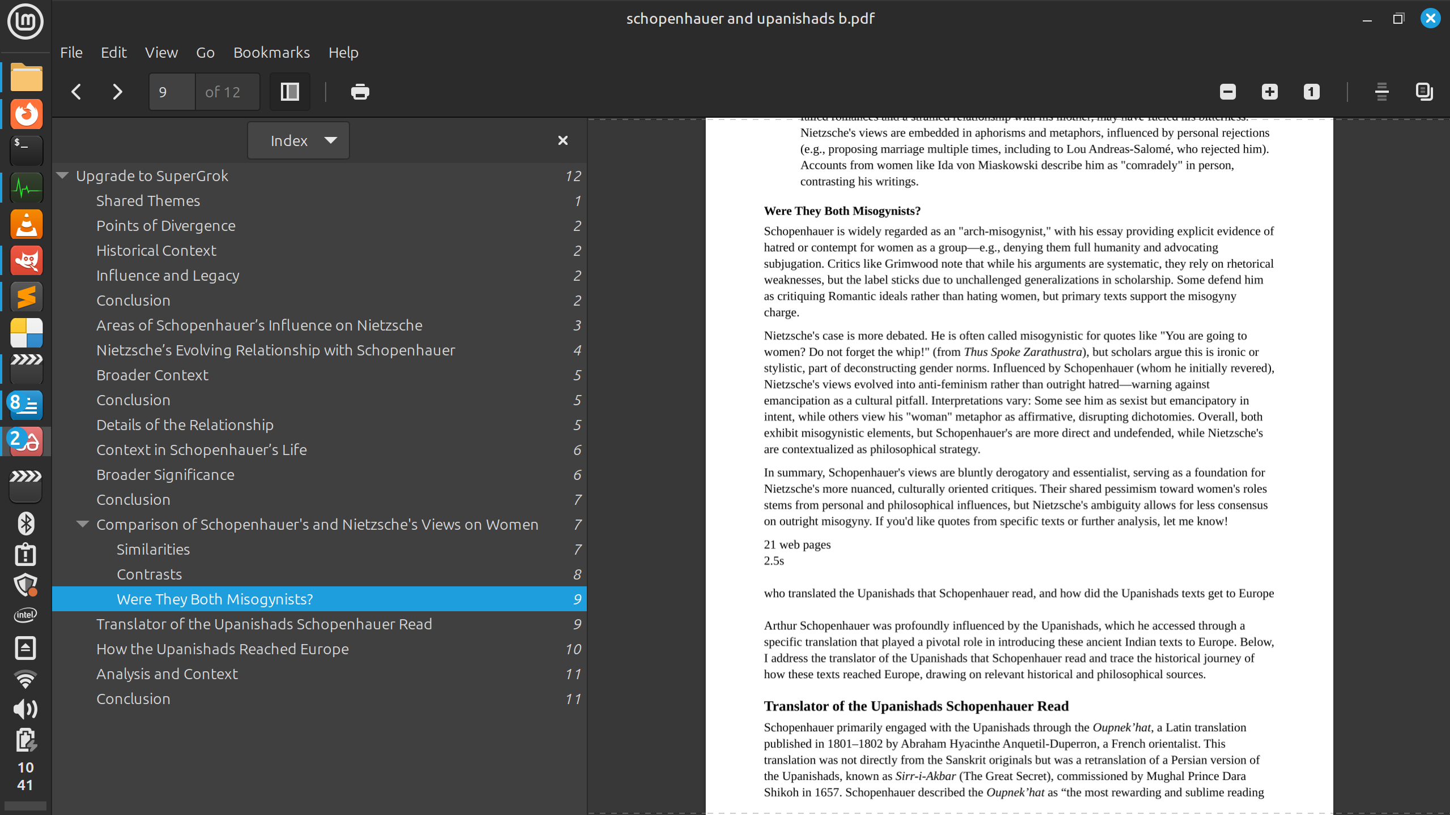Open Firefox from the dock
Viewport: 1450px width, 815px height.
tap(26, 114)
